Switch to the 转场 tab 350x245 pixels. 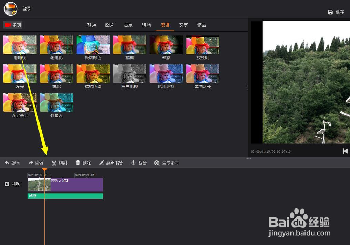tap(147, 25)
